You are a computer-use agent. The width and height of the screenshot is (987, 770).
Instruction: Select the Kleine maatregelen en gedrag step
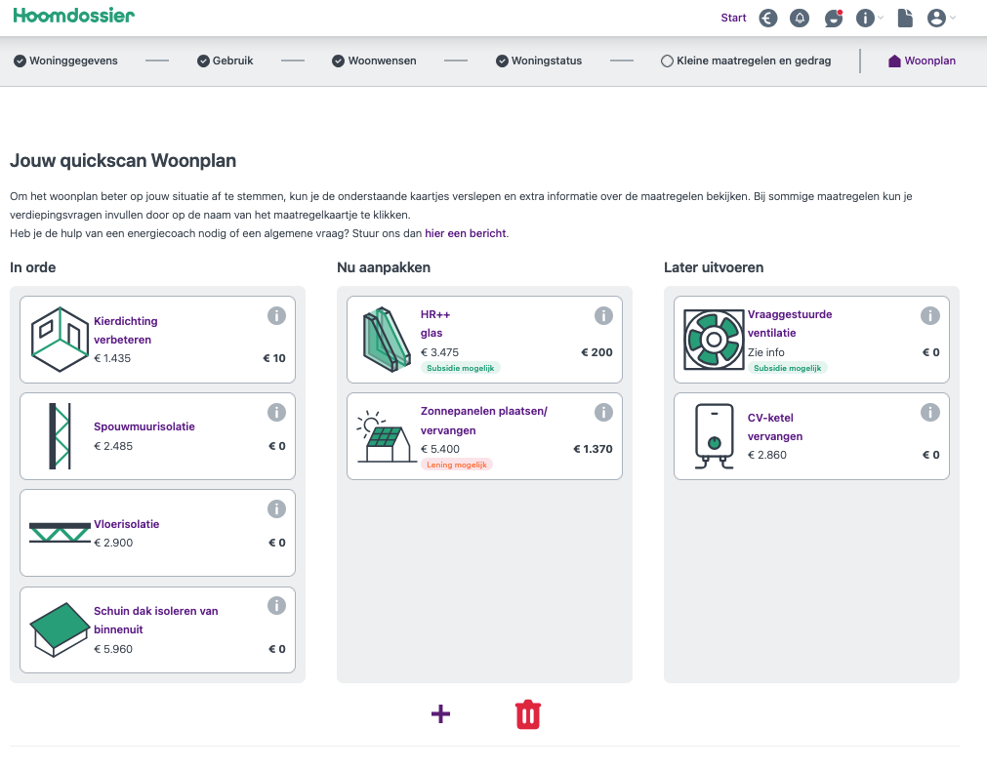click(x=746, y=61)
